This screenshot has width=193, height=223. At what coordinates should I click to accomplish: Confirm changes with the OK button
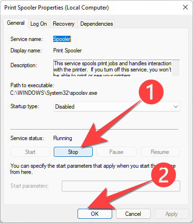tap(95, 214)
